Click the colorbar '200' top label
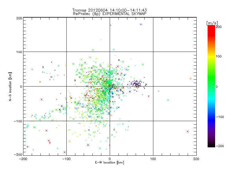This screenshot has height=173, width=231. coord(219,27)
